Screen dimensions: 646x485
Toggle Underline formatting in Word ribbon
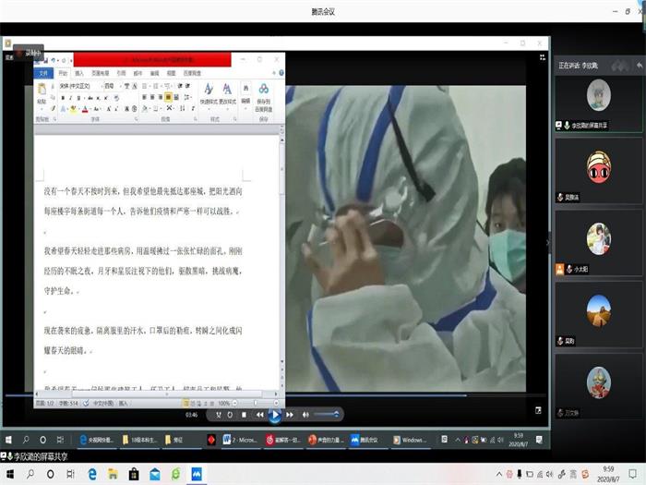tap(78, 98)
